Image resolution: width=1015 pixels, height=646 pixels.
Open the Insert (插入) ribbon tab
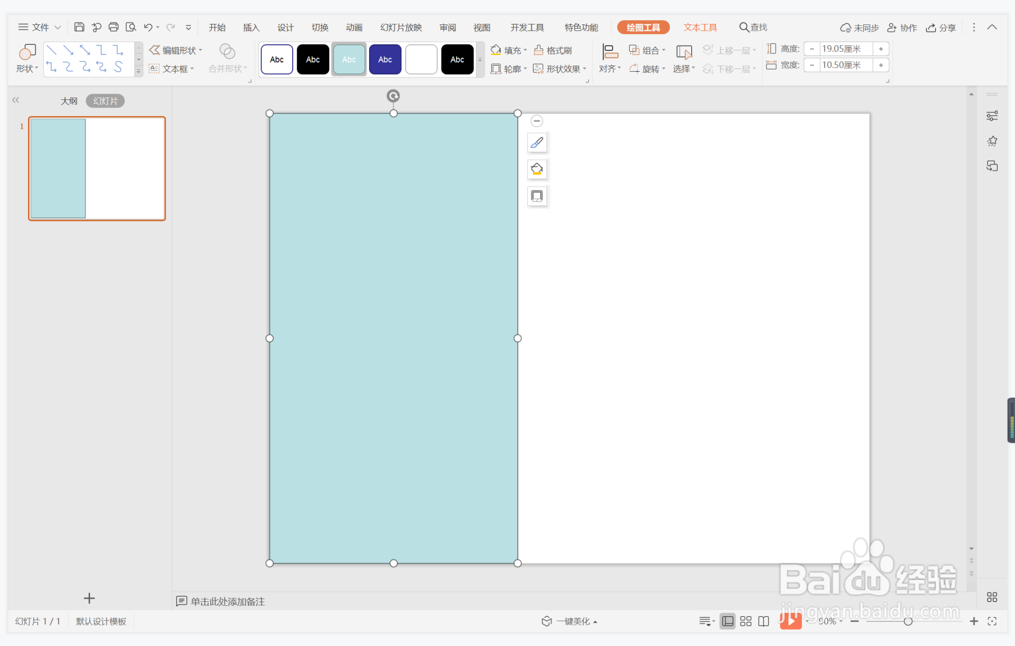pos(251,27)
